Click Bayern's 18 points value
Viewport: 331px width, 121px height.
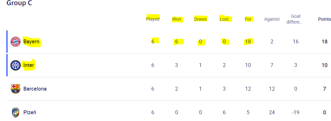325,42
